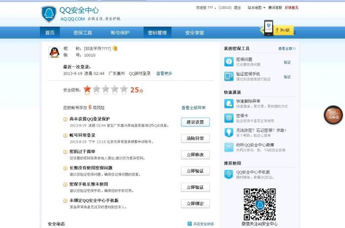This screenshot has width=345, height=228.
Task: Click 无法改密？忘记密保？求助！ link
Action: (261, 130)
